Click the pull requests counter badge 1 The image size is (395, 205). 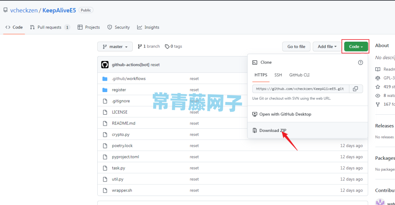coord(67,27)
